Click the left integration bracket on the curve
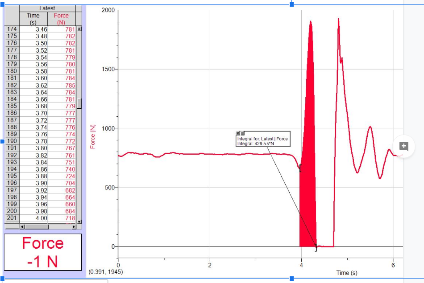 point(300,168)
